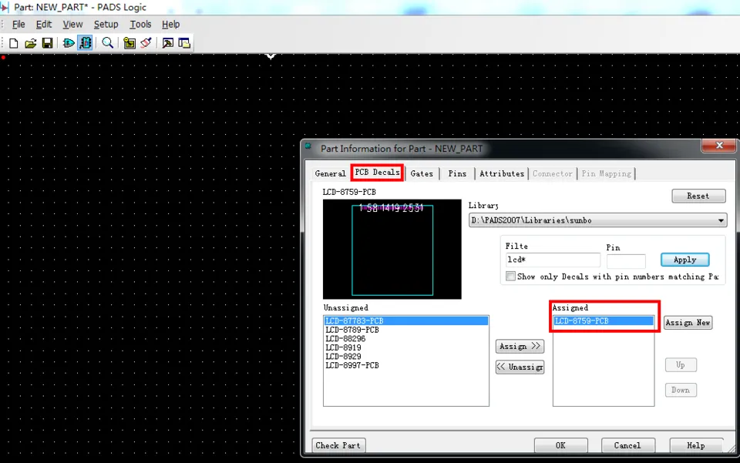Image resolution: width=740 pixels, height=463 pixels.
Task: Toggle Show only Decals matching pin numbers checkbox
Action: [x=510, y=277]
